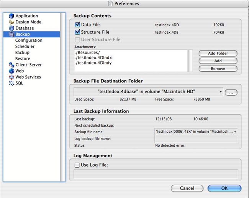Open the SQL preferences icon
The image size is (249, 198).
click(x=11, y=83)
